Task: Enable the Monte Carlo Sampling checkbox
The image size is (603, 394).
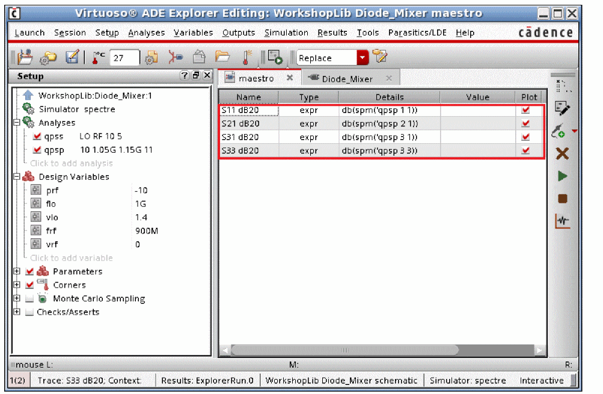Action: [29, 299]
